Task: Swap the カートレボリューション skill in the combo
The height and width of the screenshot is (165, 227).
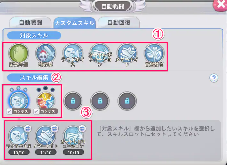Action: point(82,128)
